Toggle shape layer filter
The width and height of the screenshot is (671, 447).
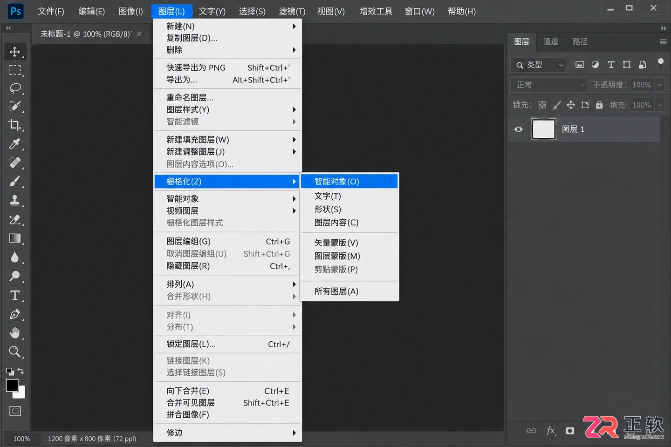627,65
